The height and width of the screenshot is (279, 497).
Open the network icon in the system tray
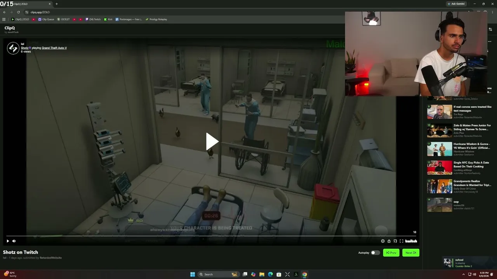coord(470,274)
